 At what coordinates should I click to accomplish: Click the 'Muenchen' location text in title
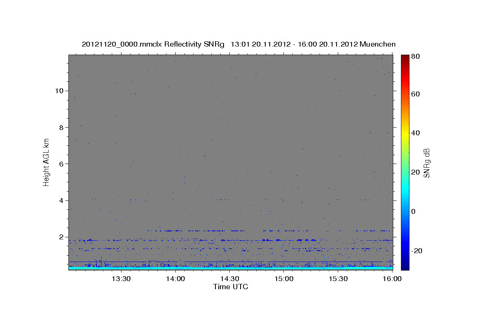(377, 44)
